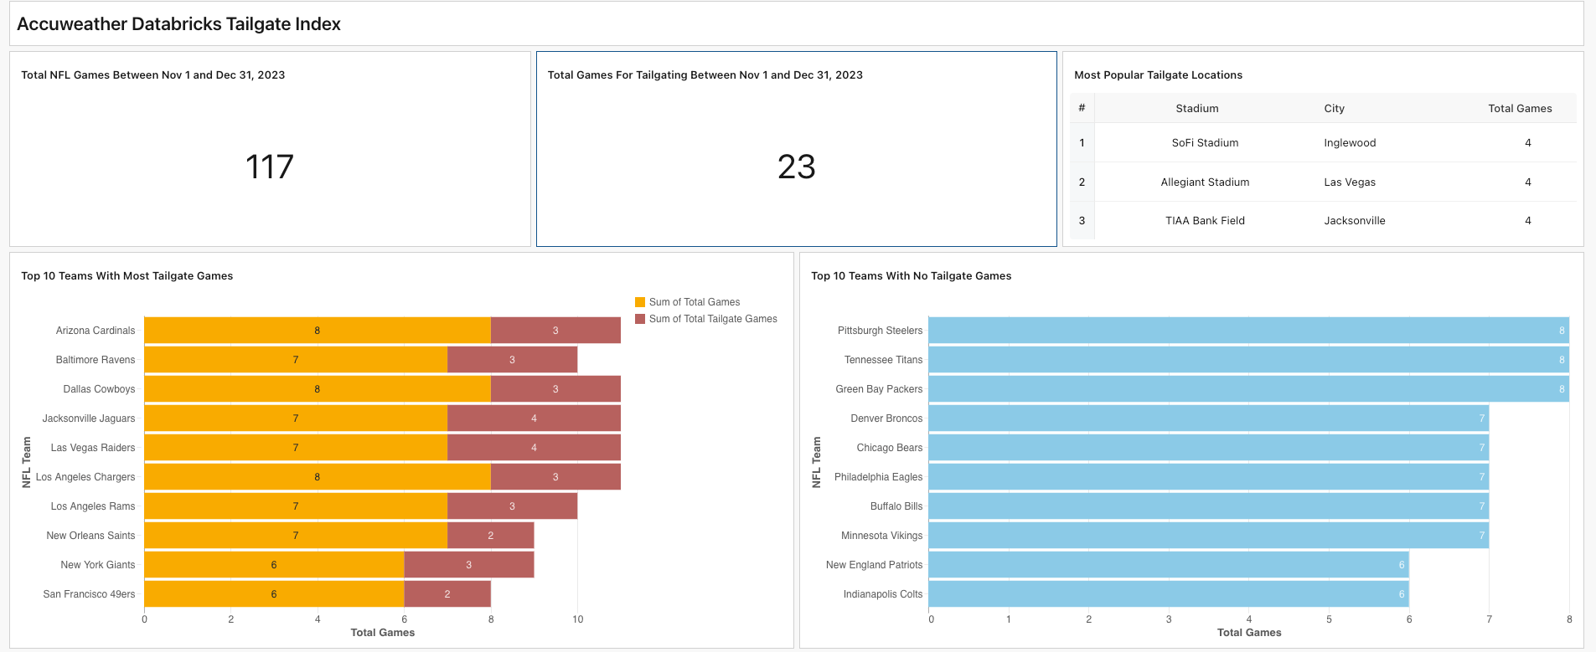The width and height of the screenshot is (1596, 652).
Task: Click the orange Sum of Total Games legend swatch
Action: tap(640, 302)
